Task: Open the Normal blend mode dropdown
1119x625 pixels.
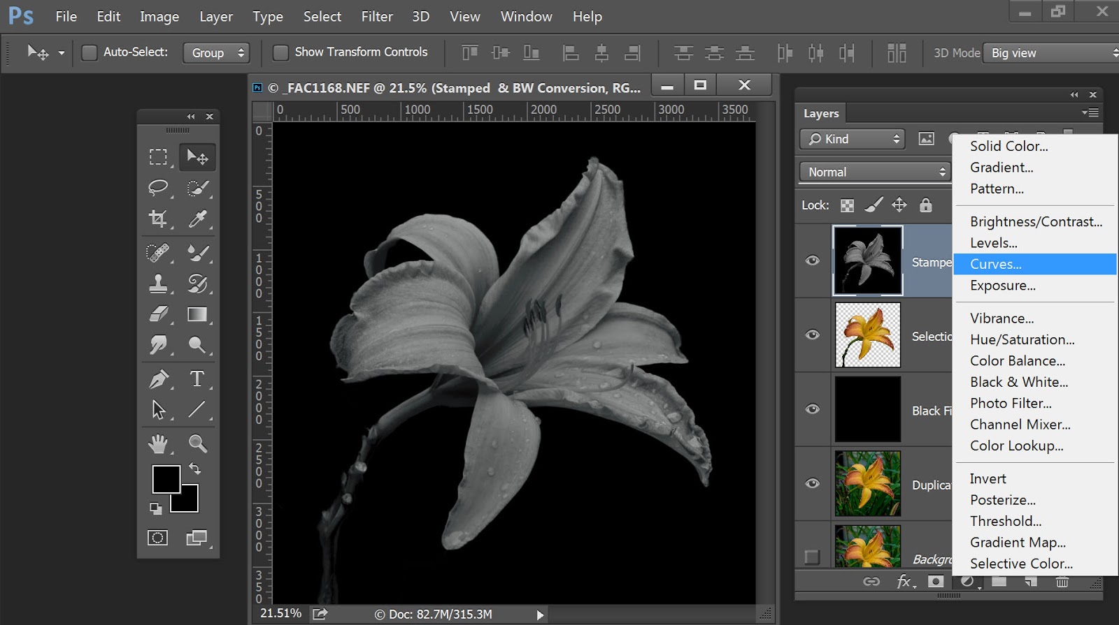Action: [875, 172]
